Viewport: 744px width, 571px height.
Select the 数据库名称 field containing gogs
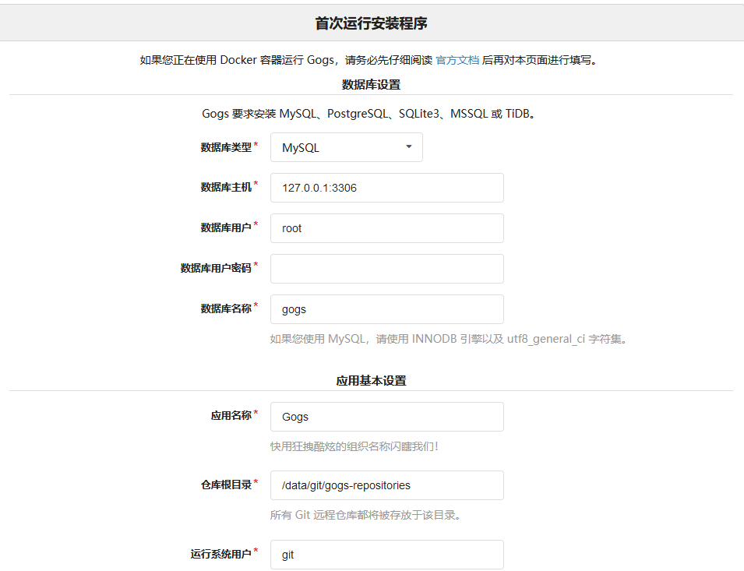point(386,309)
